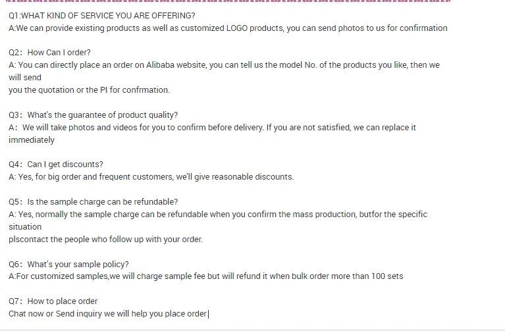Click the 'will send' text line

(25, 78)
